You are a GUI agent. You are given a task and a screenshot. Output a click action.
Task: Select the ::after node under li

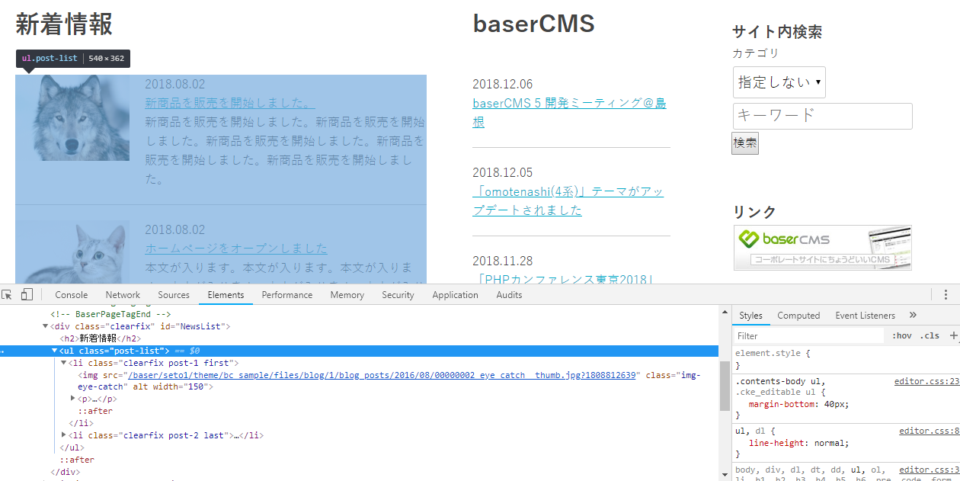[x=95, y=411]
